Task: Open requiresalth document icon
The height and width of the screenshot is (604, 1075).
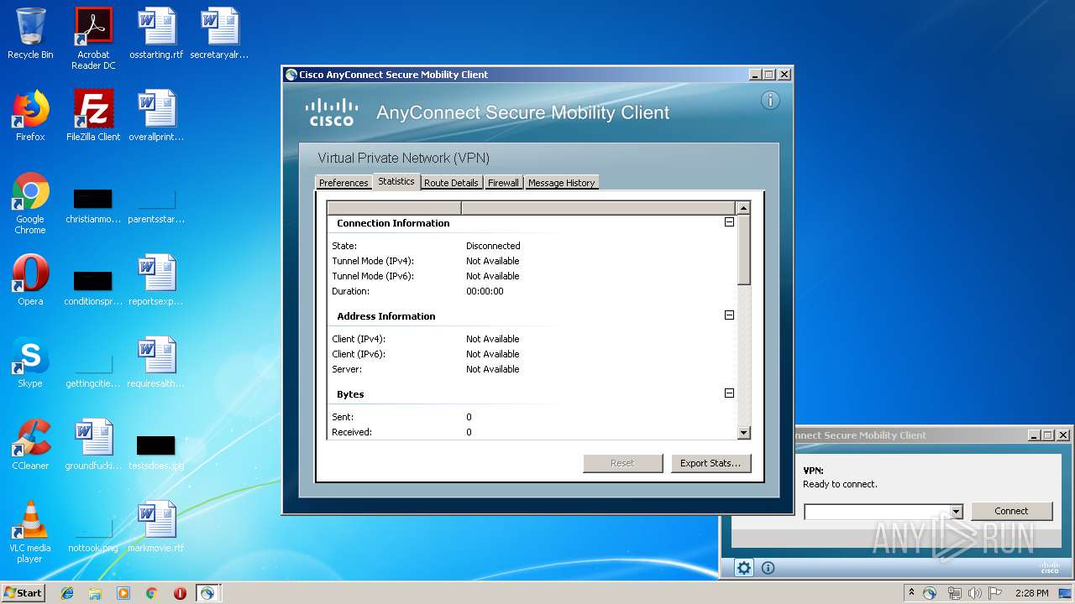Action: [156, 362]
